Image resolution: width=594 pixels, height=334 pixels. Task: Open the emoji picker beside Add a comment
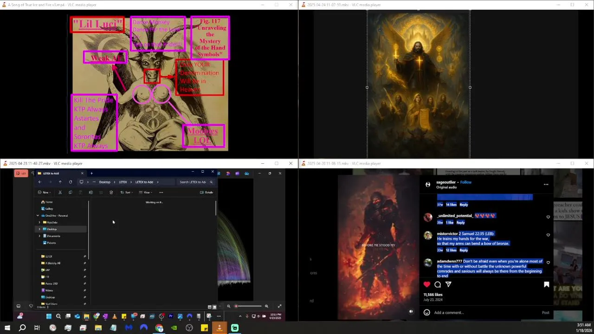tap(426, 313)
